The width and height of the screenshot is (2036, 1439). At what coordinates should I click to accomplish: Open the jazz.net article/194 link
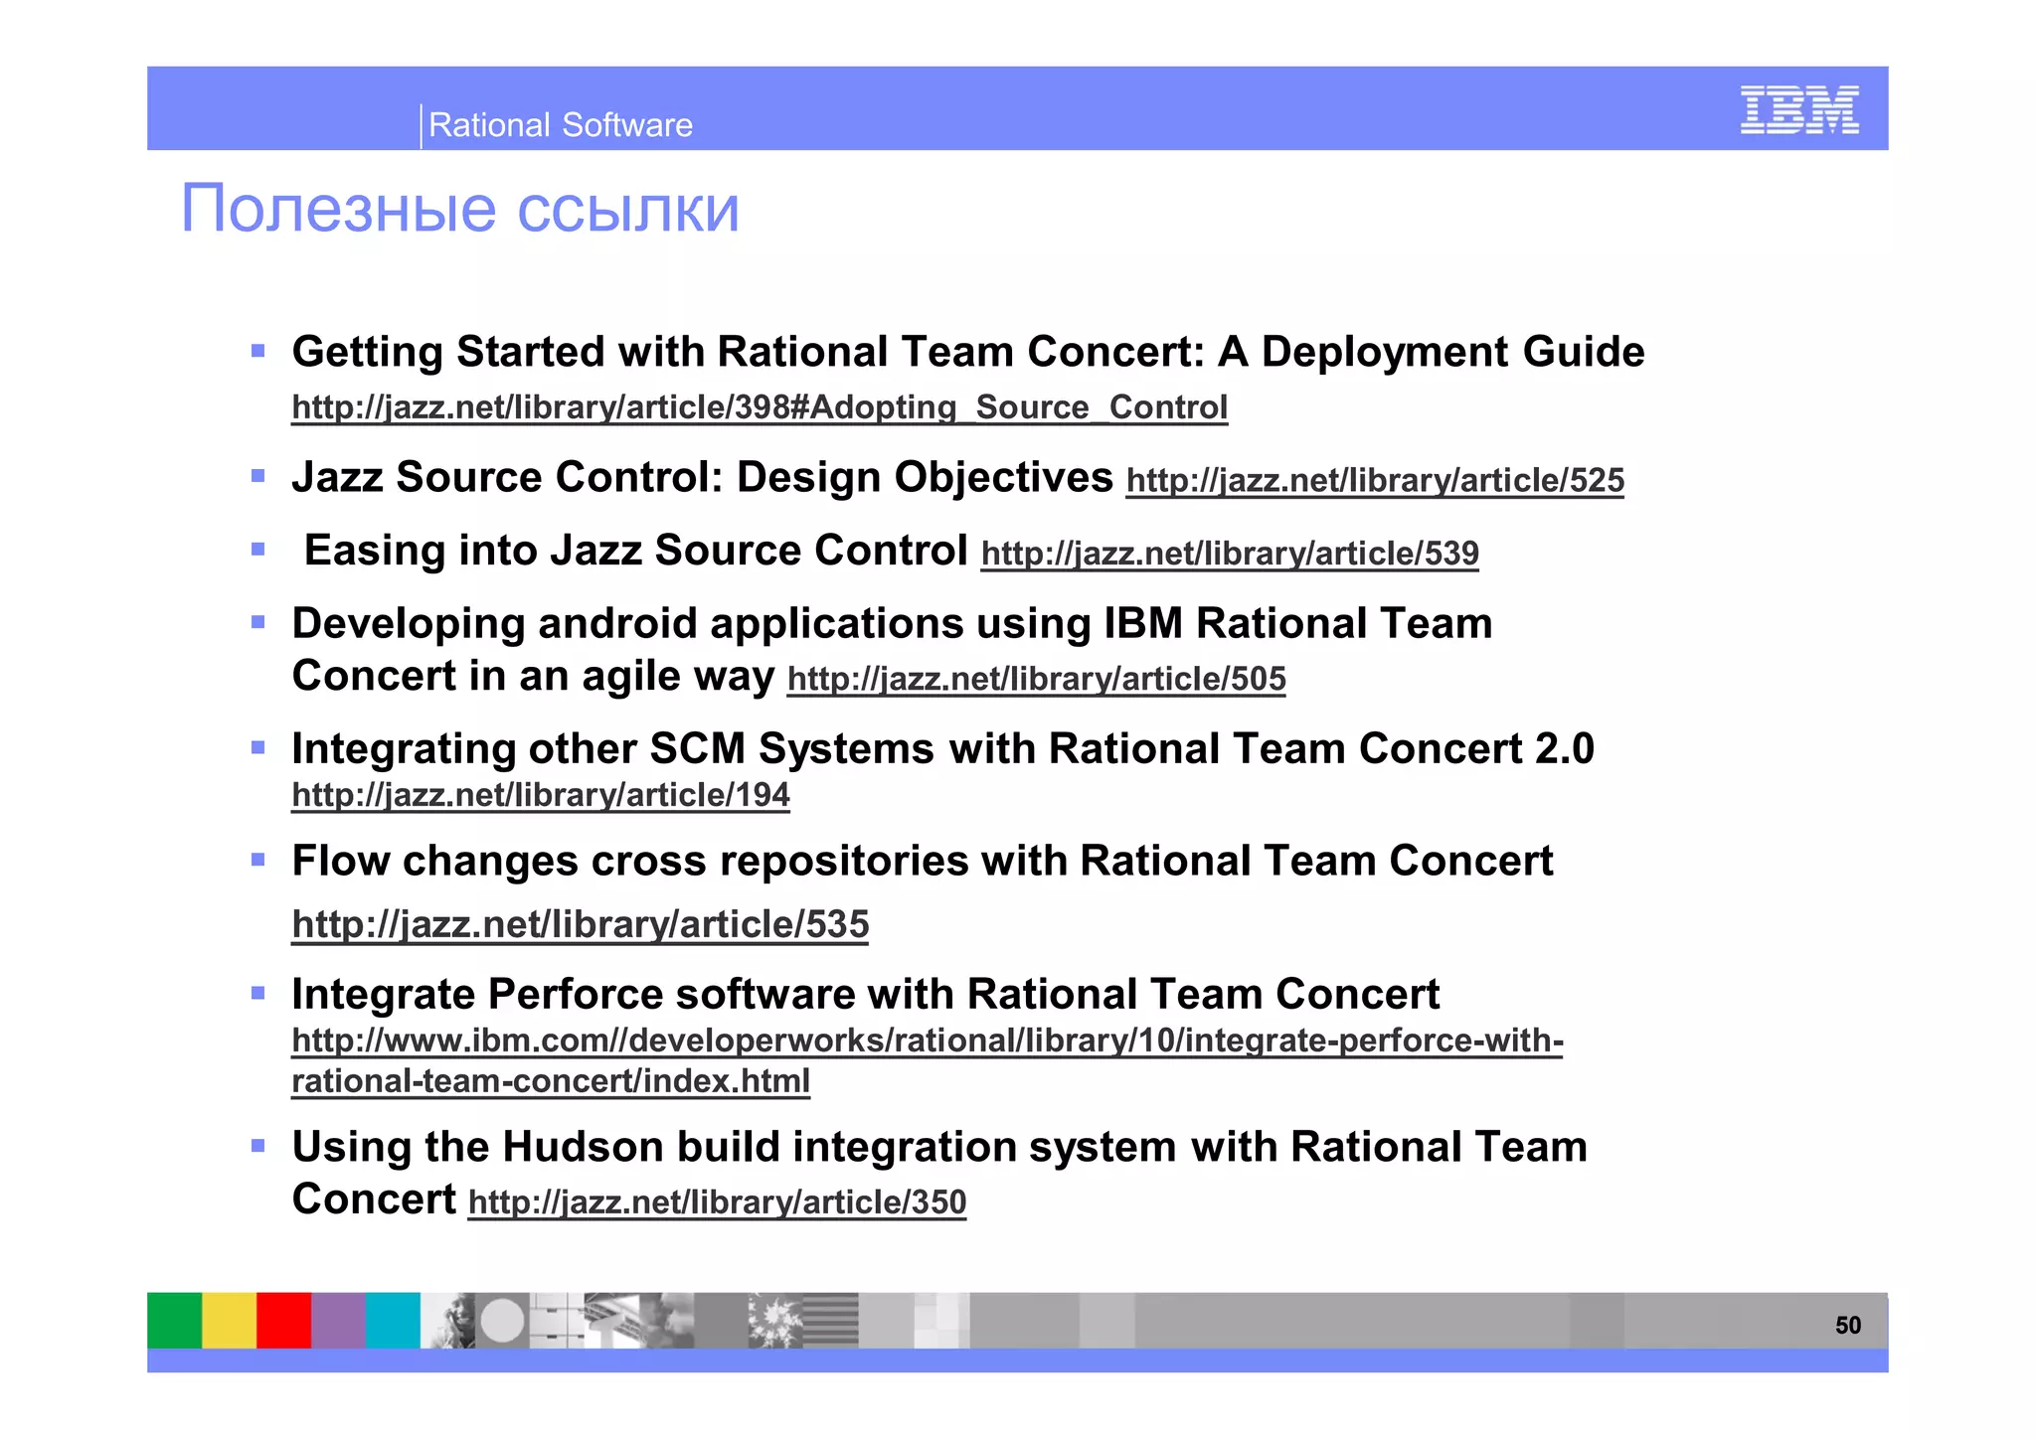coord(541,795)
